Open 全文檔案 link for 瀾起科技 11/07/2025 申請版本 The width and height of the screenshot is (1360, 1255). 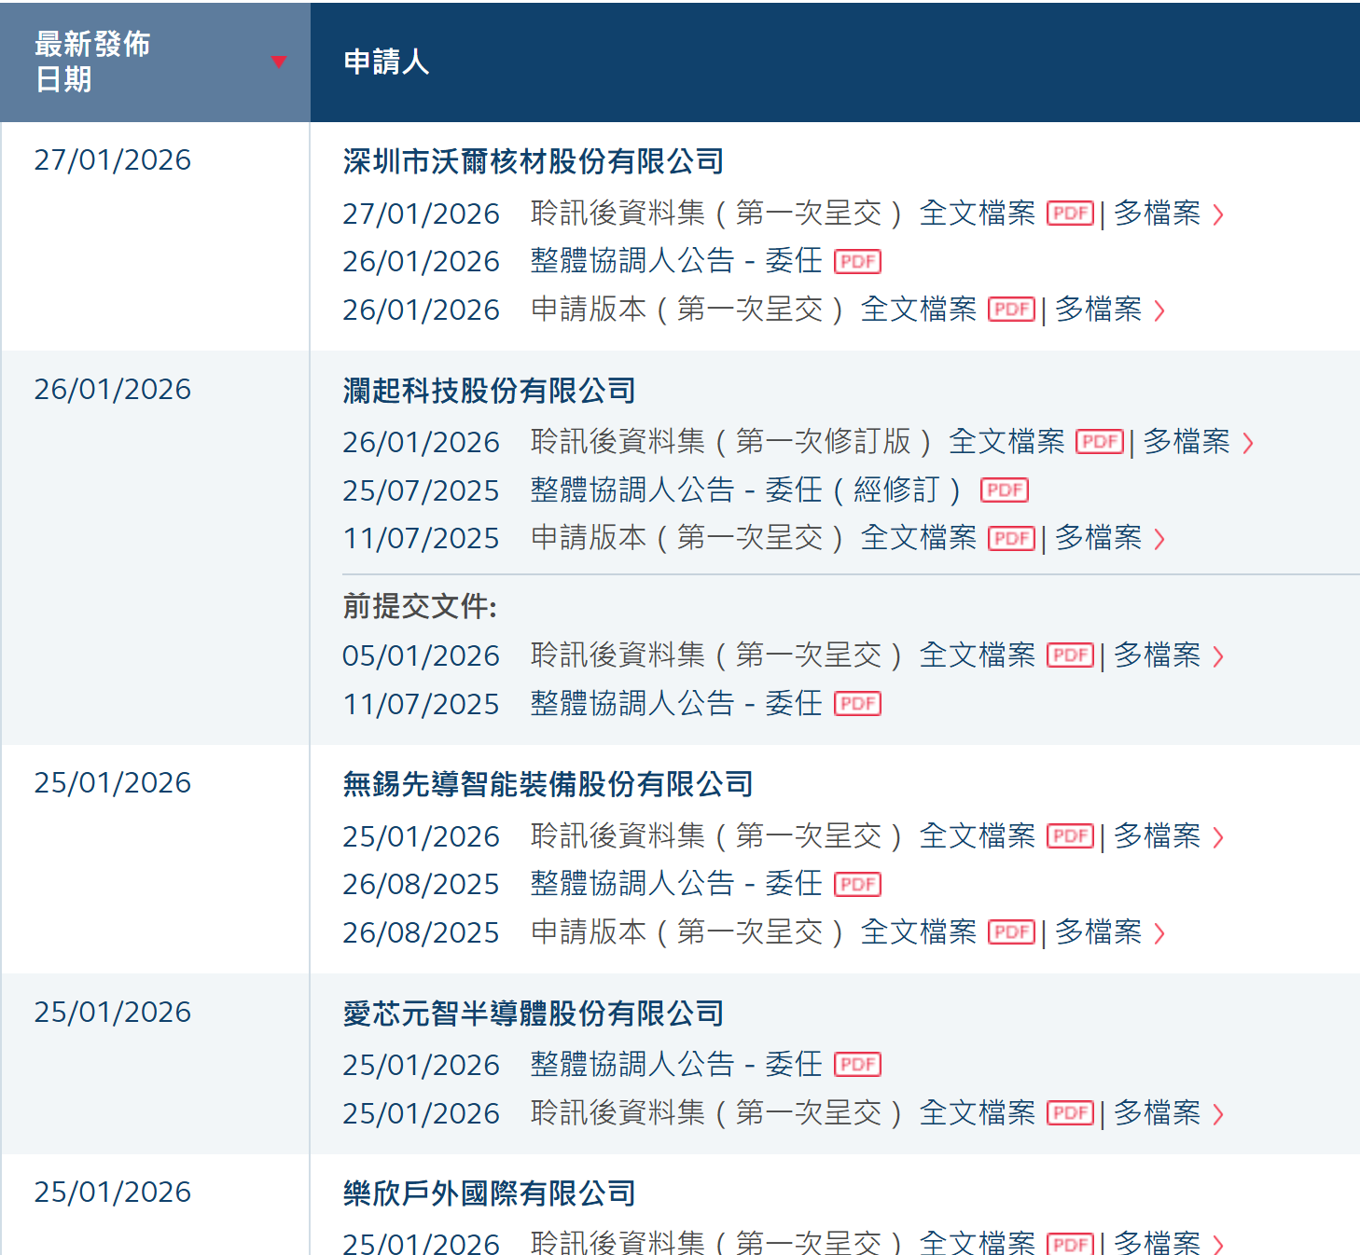point(918,538)
